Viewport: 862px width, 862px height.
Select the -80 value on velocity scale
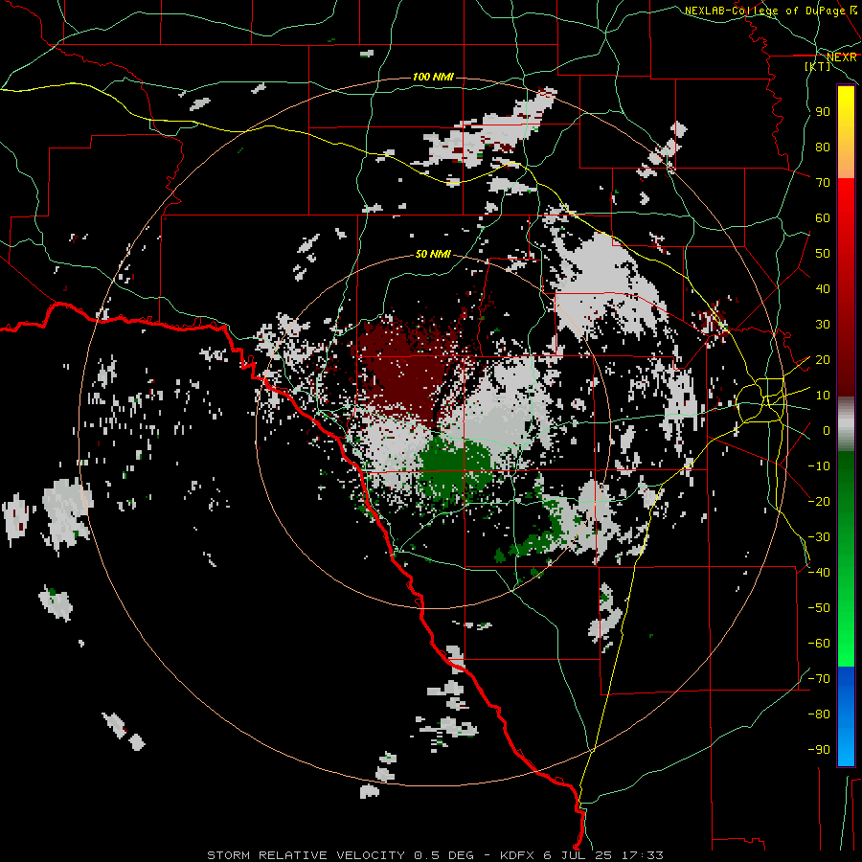819,715
